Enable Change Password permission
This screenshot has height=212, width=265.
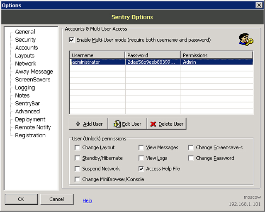[191, 158]
